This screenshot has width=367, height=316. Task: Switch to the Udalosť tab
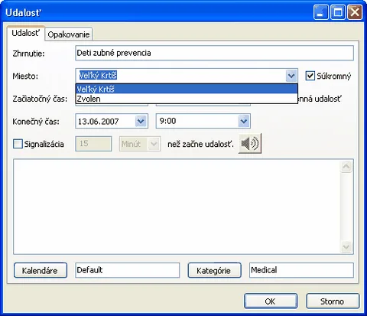(26, 33)
